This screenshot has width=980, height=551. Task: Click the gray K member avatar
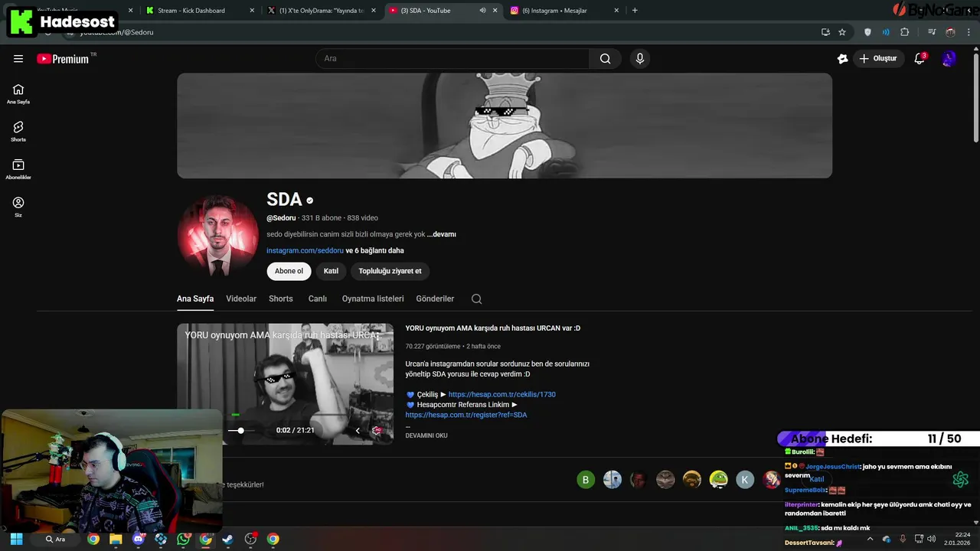(745, 480)
